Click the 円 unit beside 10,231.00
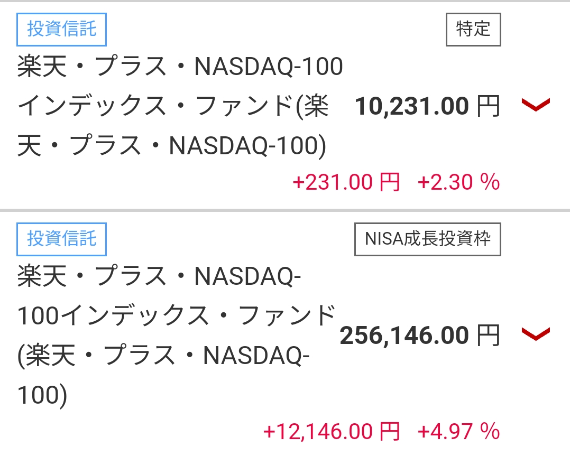 coord(488,107)
